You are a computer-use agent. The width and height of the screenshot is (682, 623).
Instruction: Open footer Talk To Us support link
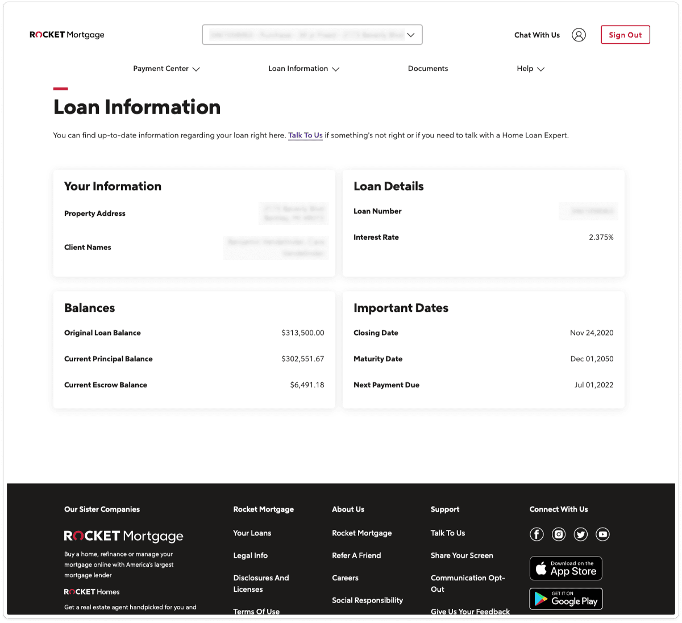click(x=448, y=533)
